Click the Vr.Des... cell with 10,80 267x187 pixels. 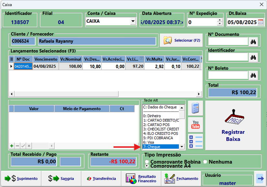(x=92, y=66)
